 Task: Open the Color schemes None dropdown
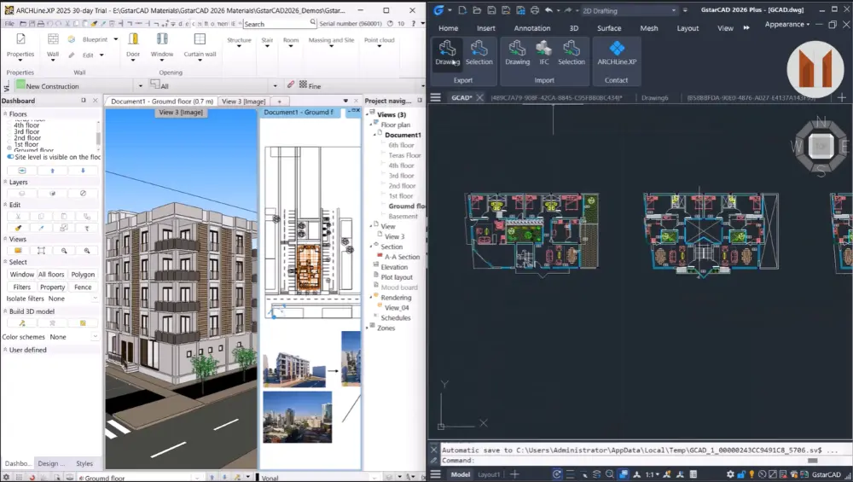click(96, 337)
